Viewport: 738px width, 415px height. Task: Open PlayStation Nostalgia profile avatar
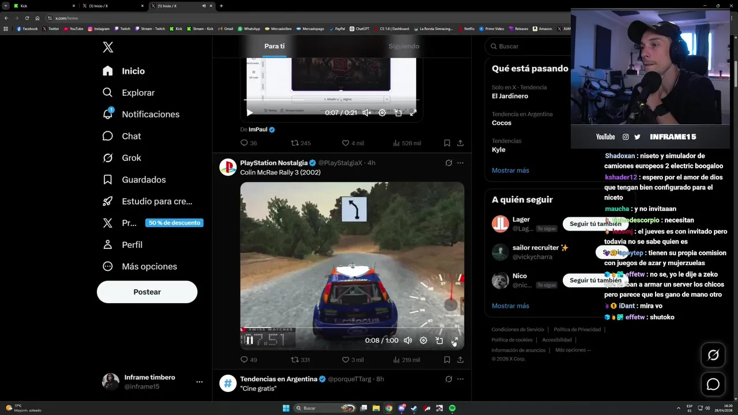pyautogui.click(x=228, y=167)
